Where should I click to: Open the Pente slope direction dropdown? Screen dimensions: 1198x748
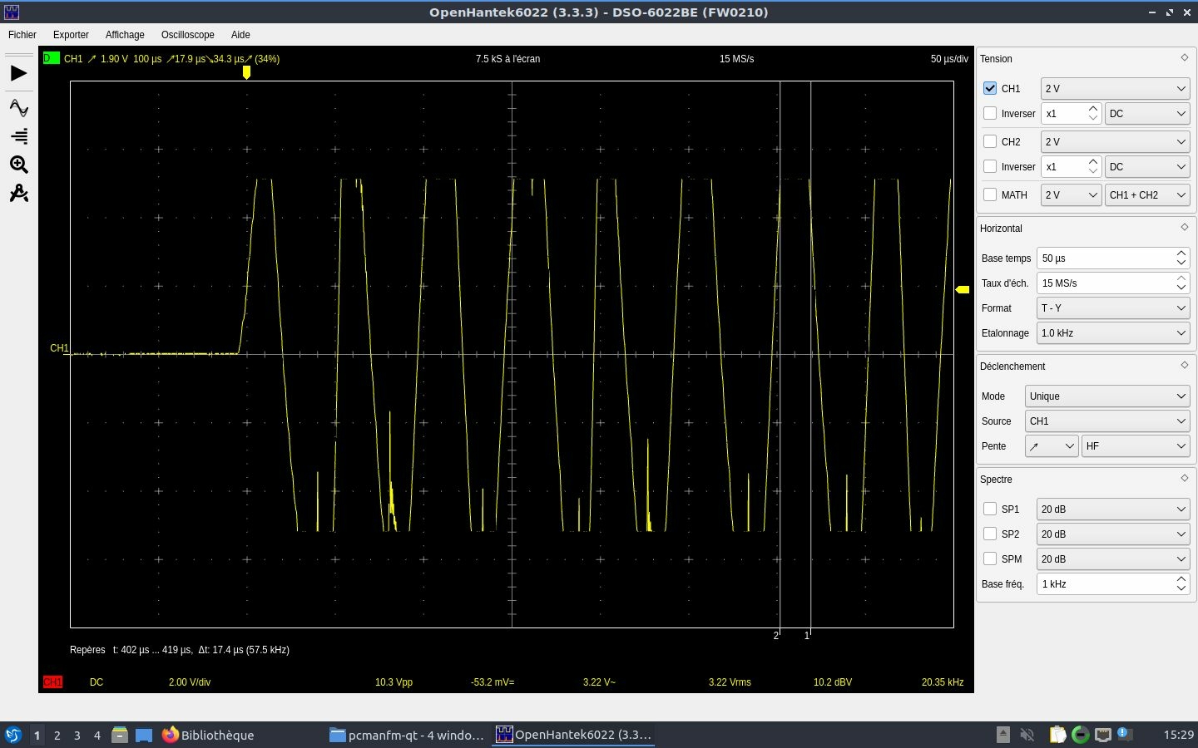1052,445
